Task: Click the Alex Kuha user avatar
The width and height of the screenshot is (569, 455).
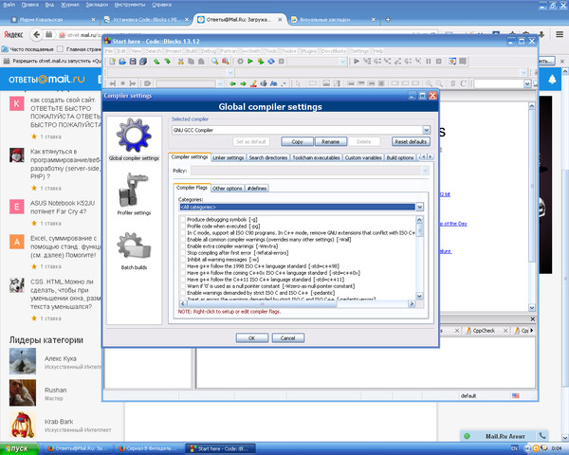Action: (23, 360)
